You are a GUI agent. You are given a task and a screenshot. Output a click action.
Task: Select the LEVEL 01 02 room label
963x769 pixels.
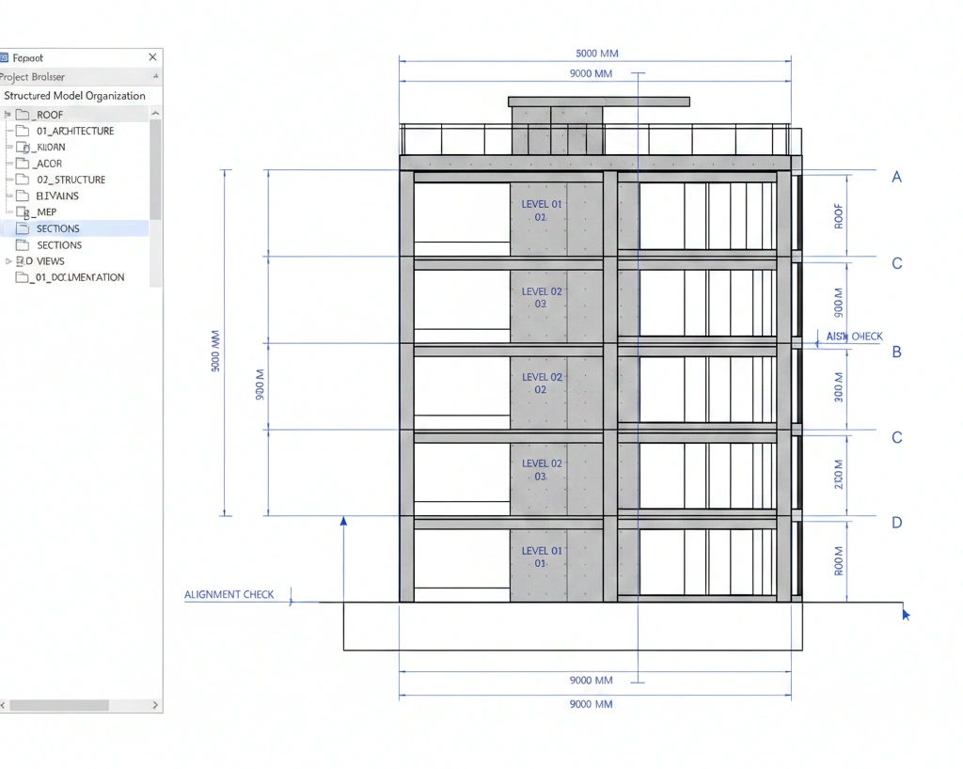541,211
